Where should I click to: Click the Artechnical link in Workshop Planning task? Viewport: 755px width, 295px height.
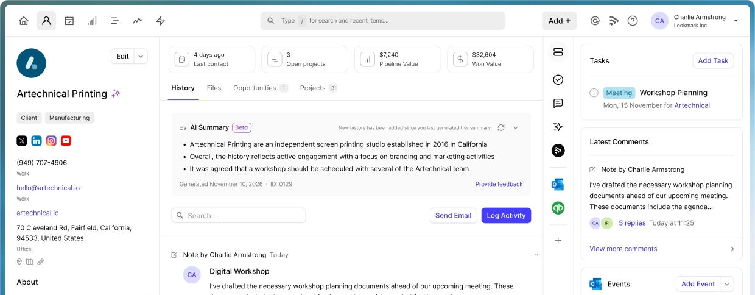[x=692, y=105]
